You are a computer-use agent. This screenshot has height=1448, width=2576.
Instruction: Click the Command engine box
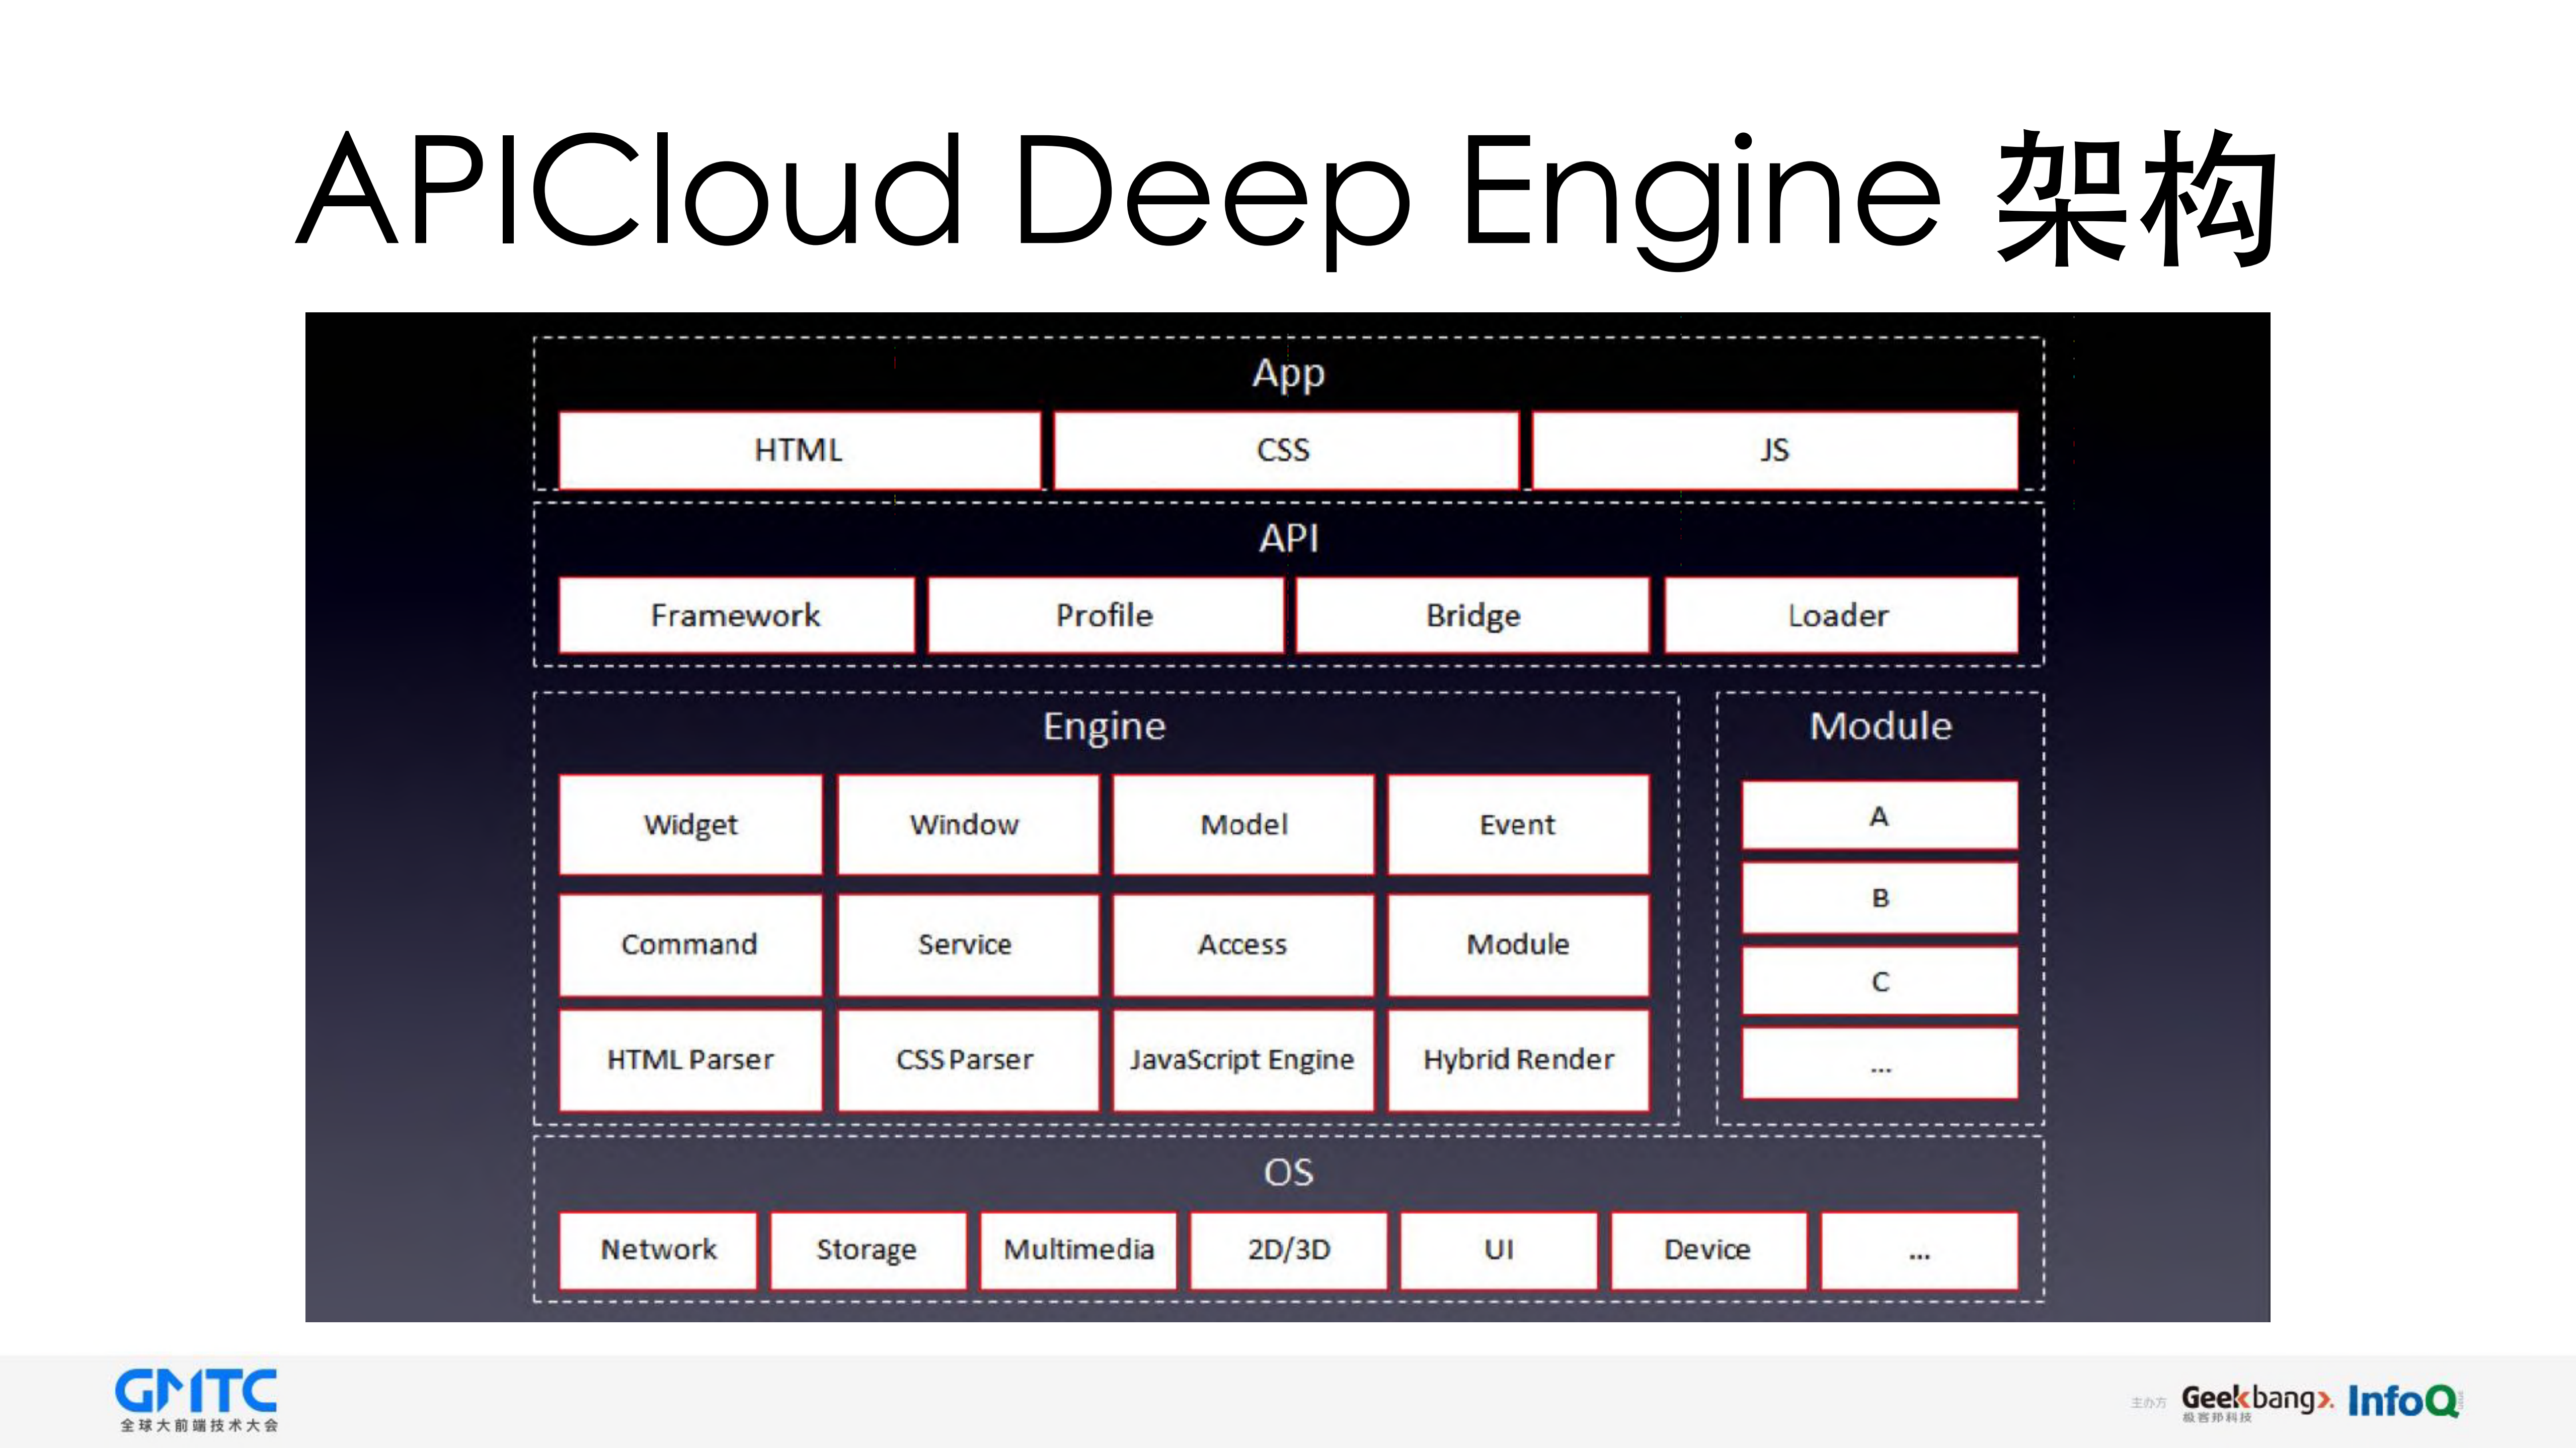(690, 945)
